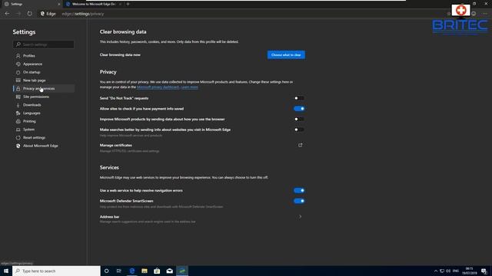Image resolution: width=492 pixels, height=276 pixels.
Task: Click Profiles icon in settings sidebar
Action: pos(18,56)
